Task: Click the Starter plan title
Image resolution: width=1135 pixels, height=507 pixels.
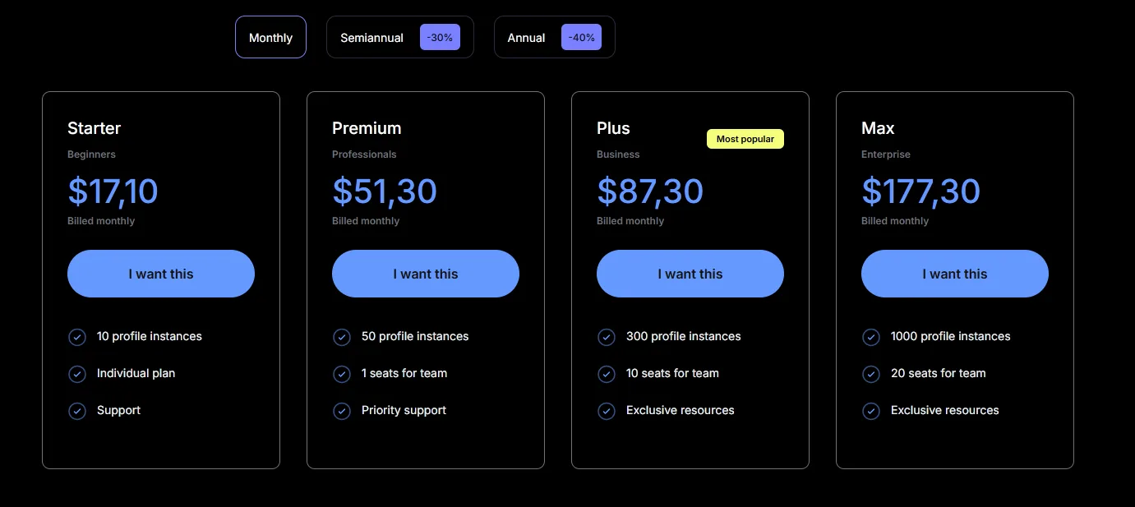Action: 94,128
